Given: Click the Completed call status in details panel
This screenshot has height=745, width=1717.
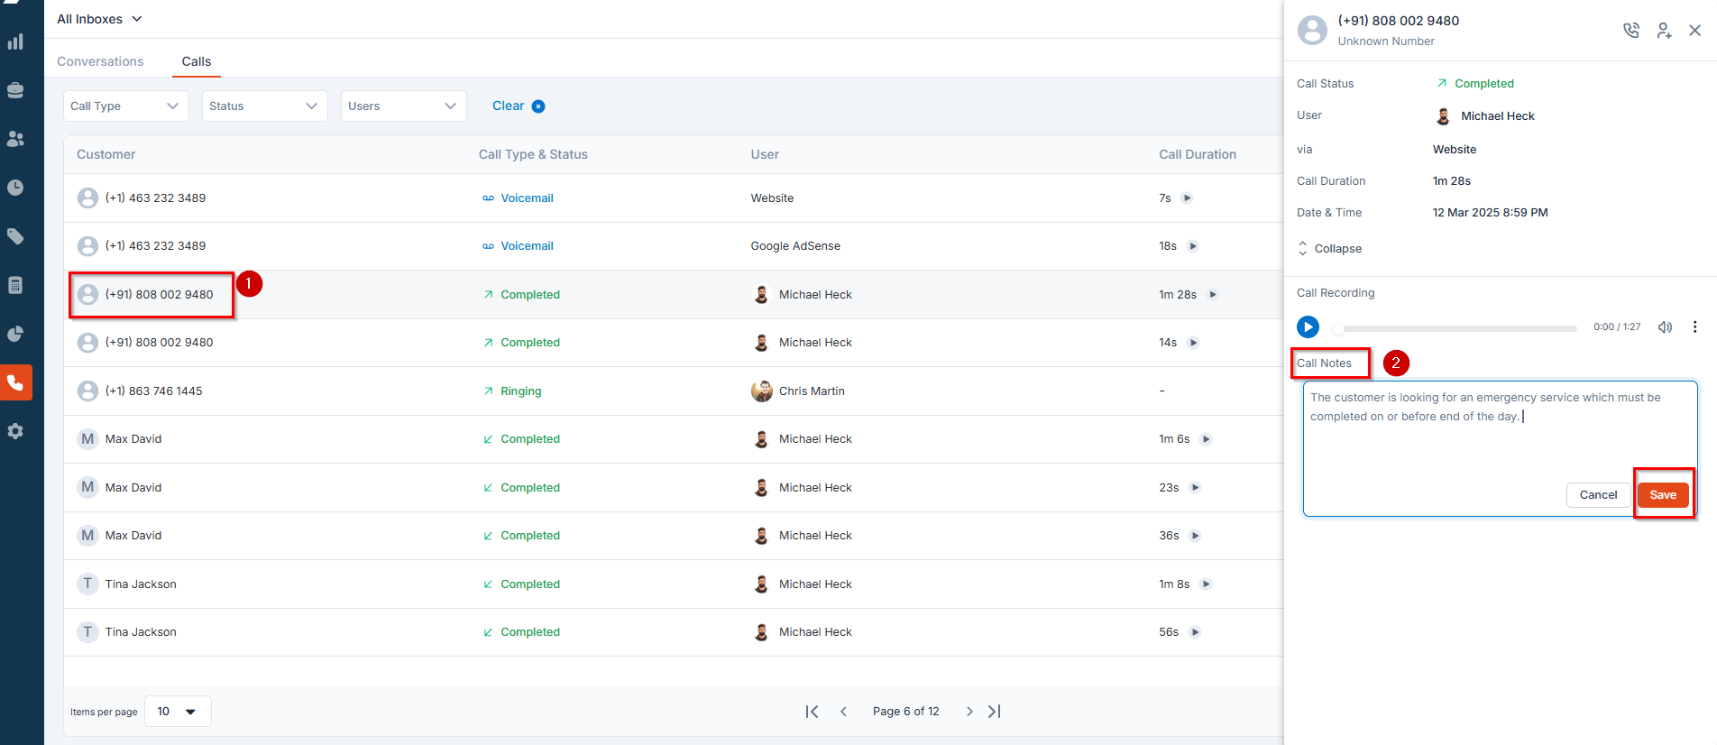Looking at the screenshot, I should 1483,84.
